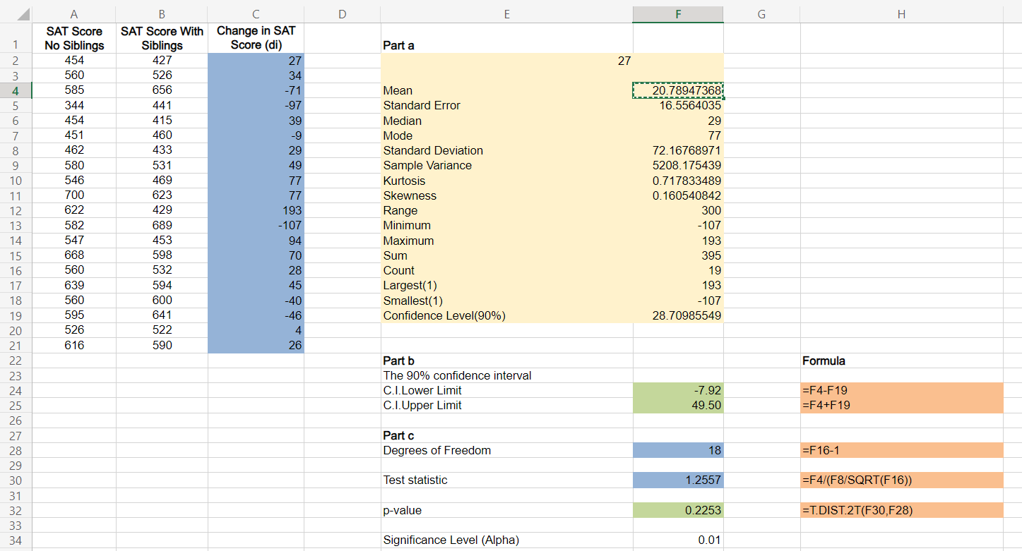The height and width of the screenshot is (551, 1022).
Task: Click the =F4/(F8/SQRT(F16)) formula cell
Action: [901, 480]
